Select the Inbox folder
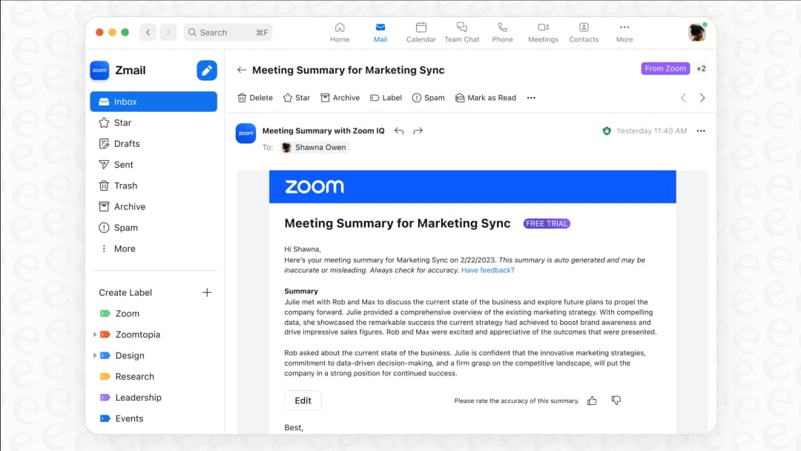Screen dimensions: 801x451 click(154, 102)
